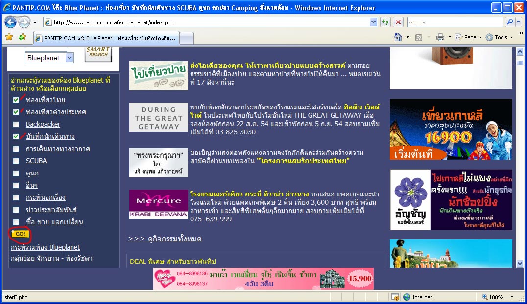Click the RSS feeds icon

coord(418,37)
